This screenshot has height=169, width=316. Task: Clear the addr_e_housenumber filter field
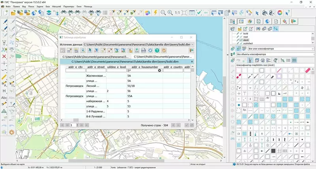pos(160,71)
